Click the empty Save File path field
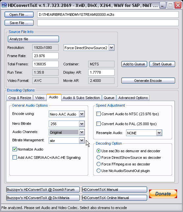Image resolution: width=183 pixels, height=212 pixels. (x=108, y=23)
